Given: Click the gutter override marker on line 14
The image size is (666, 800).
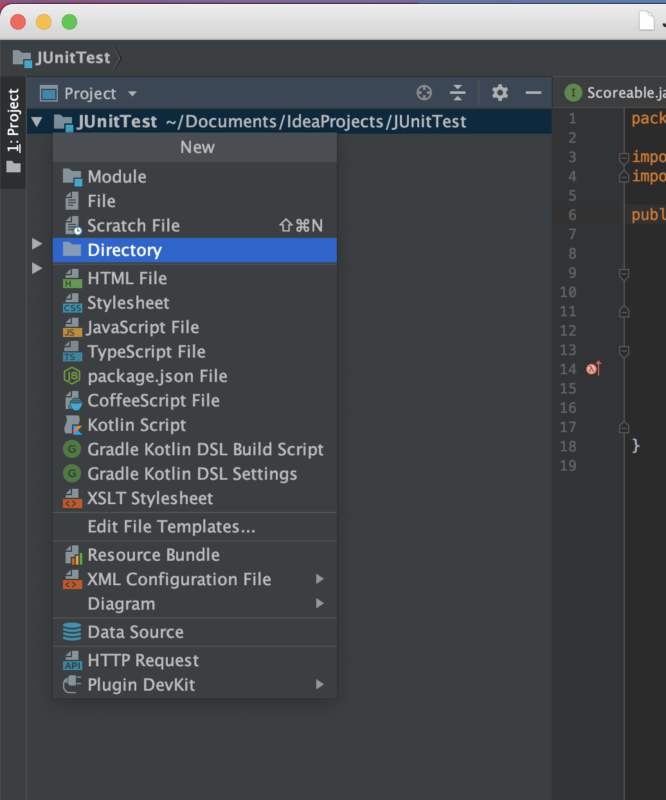Looking at the screenshot, I should (593, 368).
